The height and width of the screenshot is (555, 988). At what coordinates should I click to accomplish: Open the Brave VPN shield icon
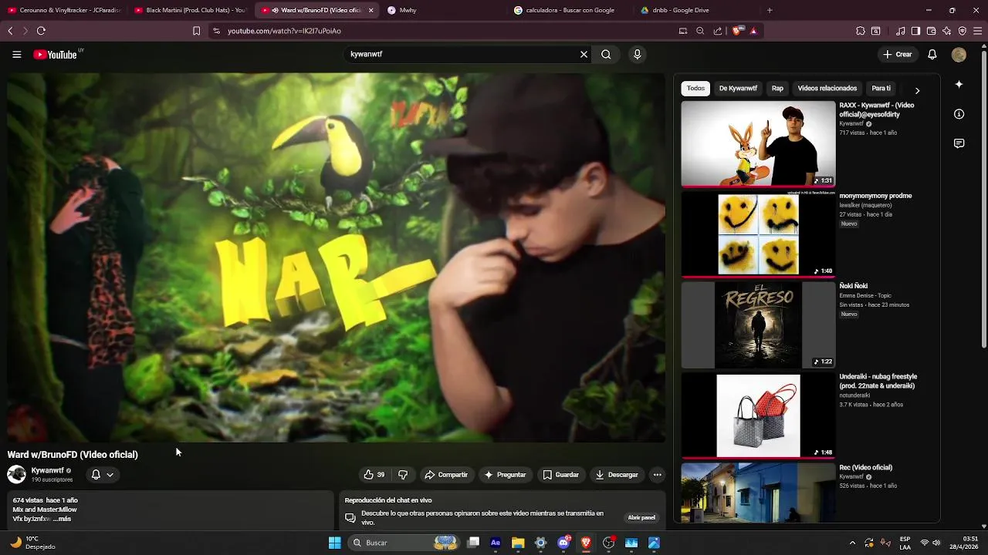click(x=963, y=31)
